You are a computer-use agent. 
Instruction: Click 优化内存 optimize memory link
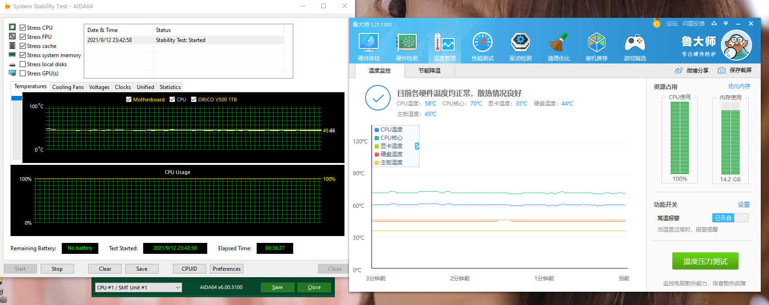(739, 86)
